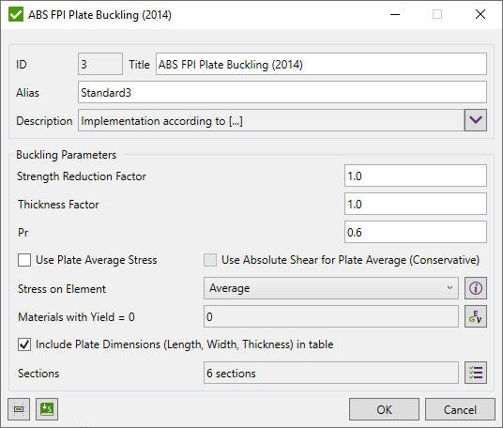The height and width of the screenshot is (428, 503).
Task: Click the green checkmark window icon
Action: click(16, 14)
